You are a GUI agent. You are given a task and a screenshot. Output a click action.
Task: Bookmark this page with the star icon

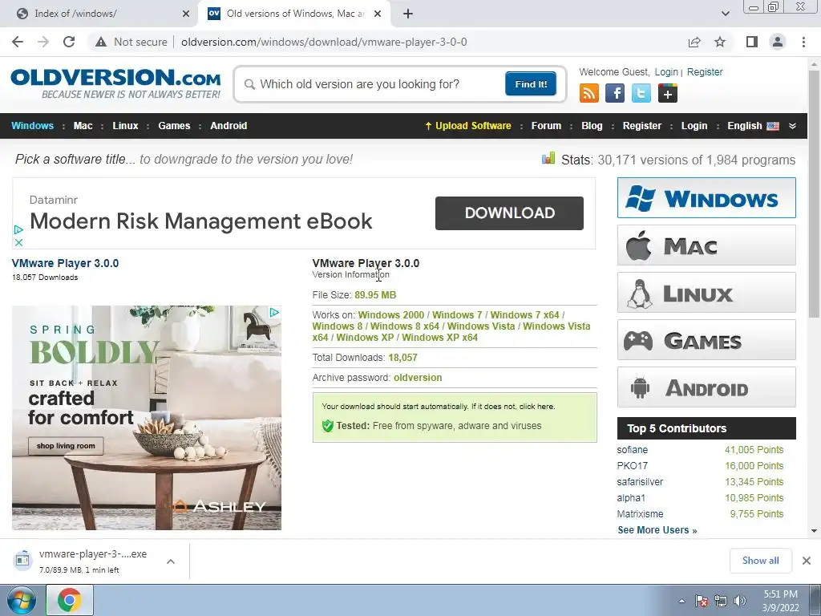[x=720, y=42]
